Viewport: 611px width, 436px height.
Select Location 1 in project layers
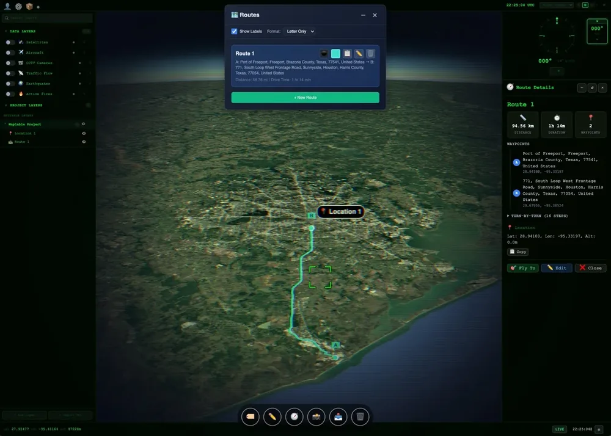(x=25, y=133)
